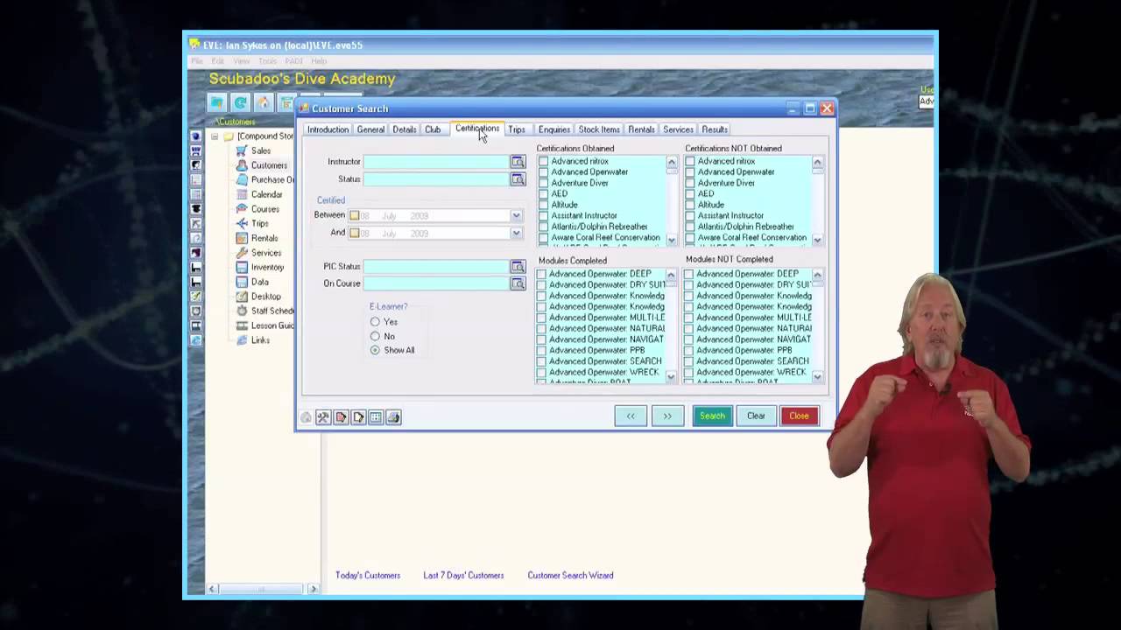The image size is (1121, 630).
Task: Check Advanced Openwater DEEP in Modules Completed
Action: (x=541, y=274)
